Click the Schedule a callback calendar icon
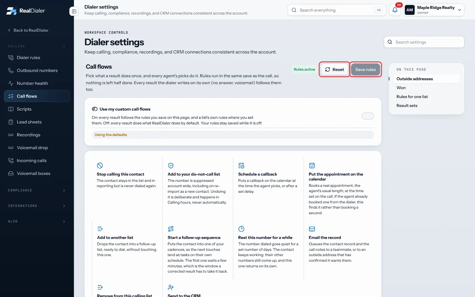475x297 pixels. click(241, 165)
